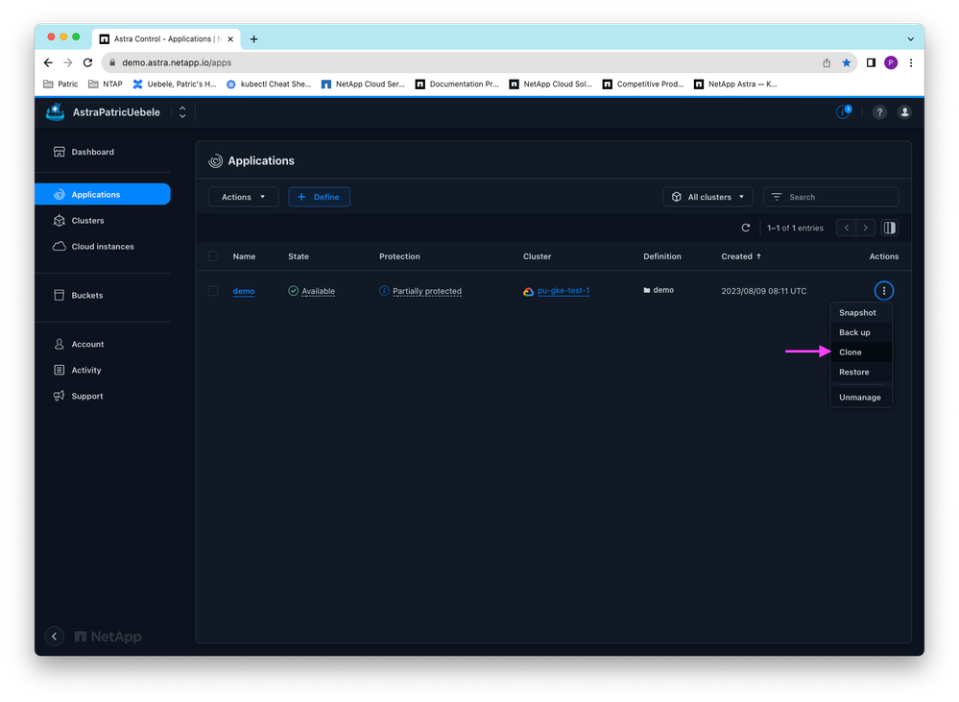Click the Partially protected info icon
The image size is (959, 702).
pos(384,291)
